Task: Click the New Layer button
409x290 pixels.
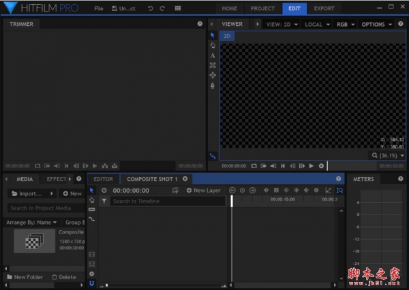Action: 203,191
